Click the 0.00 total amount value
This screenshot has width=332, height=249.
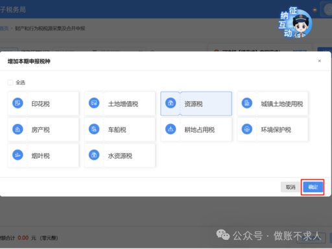tap(23, 238)
